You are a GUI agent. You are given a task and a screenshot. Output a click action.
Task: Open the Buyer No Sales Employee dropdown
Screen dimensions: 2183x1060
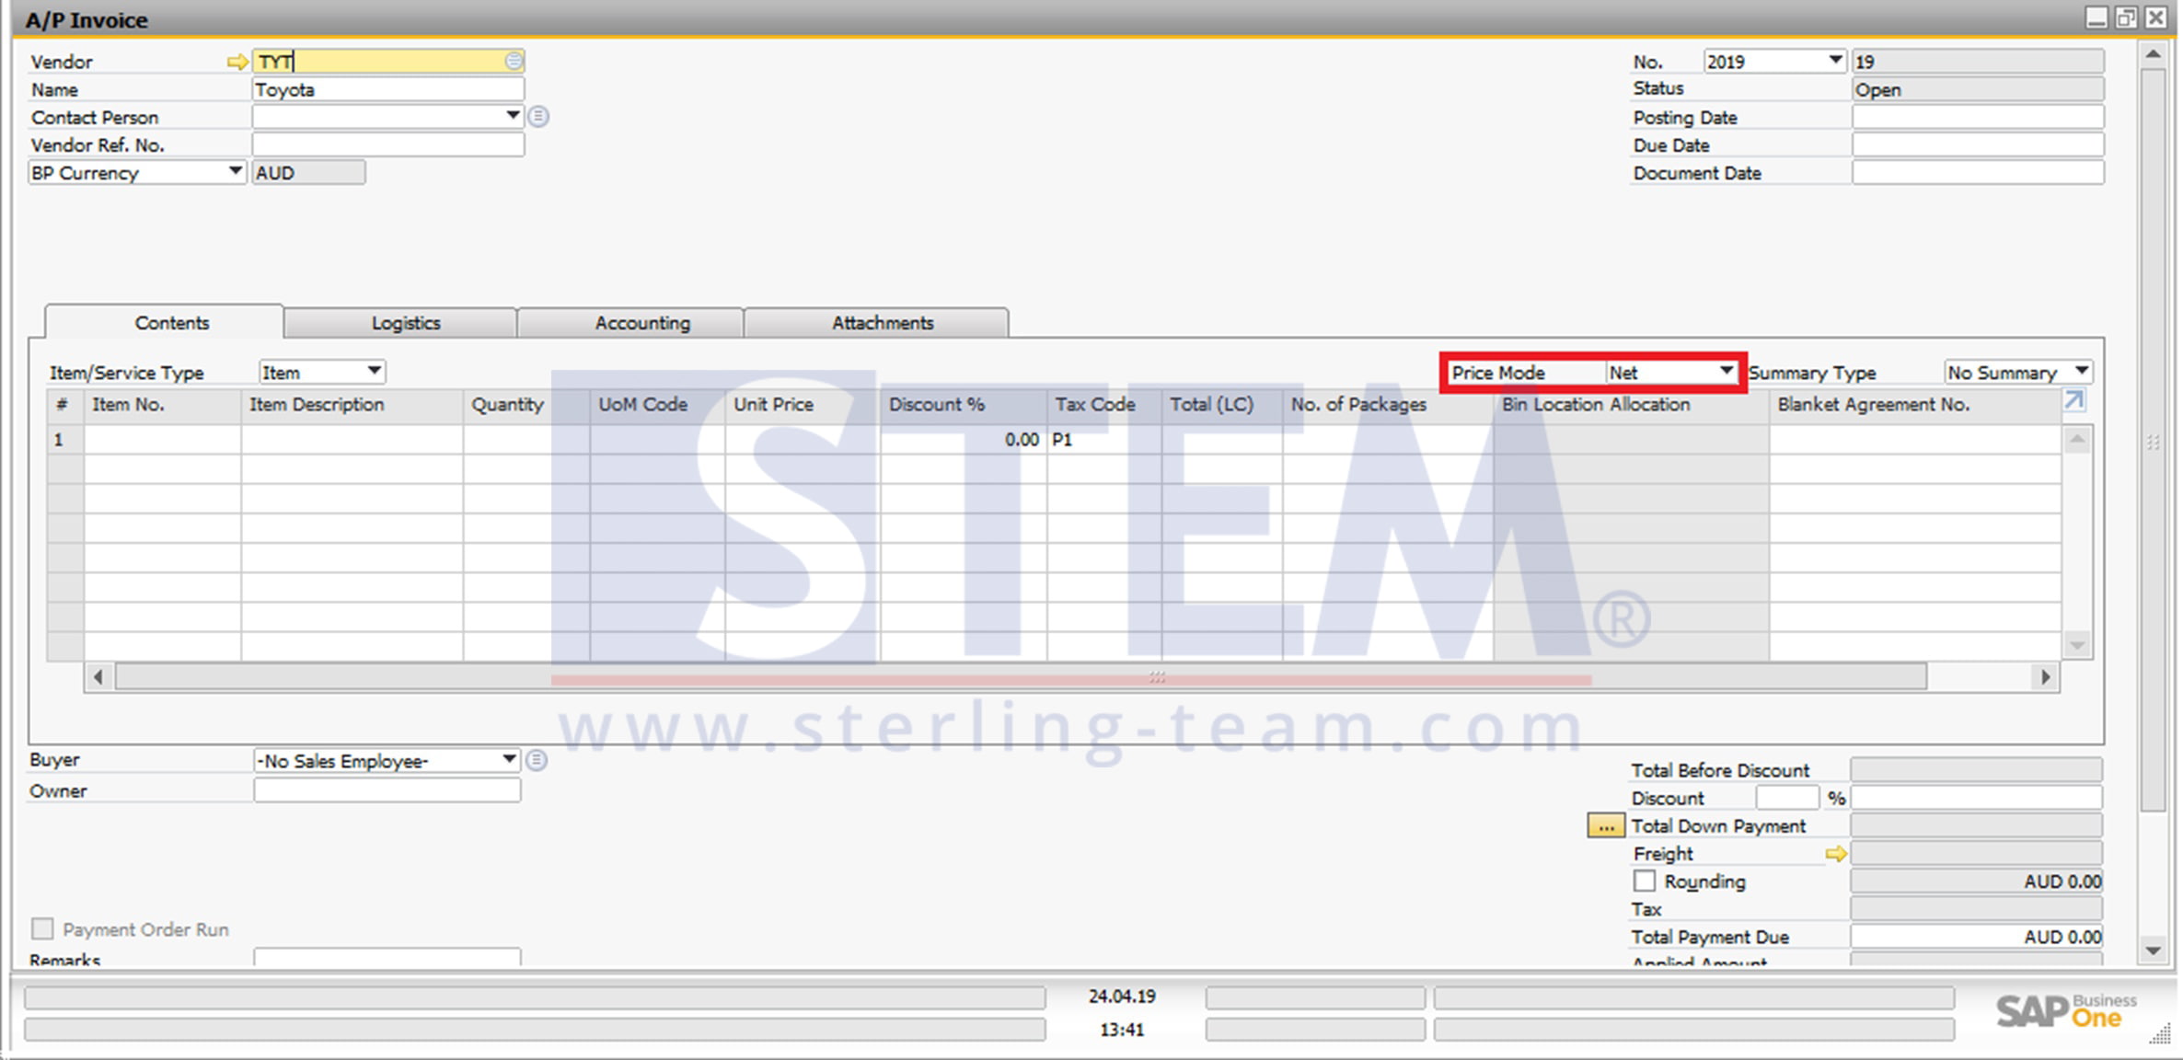click(509, 760)
